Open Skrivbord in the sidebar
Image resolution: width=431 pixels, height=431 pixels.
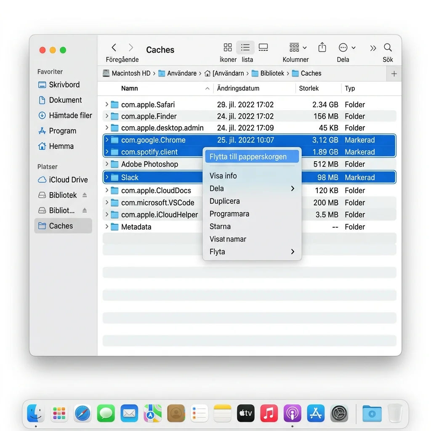[64, 85]
